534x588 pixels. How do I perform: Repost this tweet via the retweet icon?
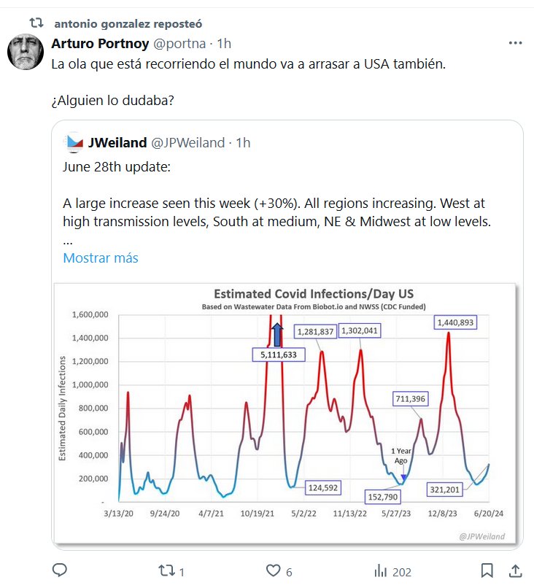166,570
